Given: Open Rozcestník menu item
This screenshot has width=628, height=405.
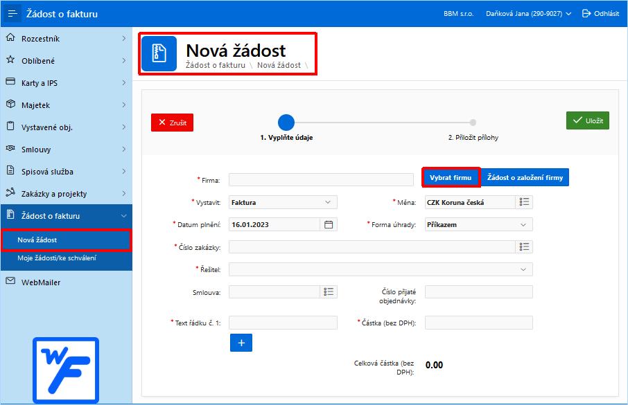Looking at the screenshot, I should [x=67, y=38].
